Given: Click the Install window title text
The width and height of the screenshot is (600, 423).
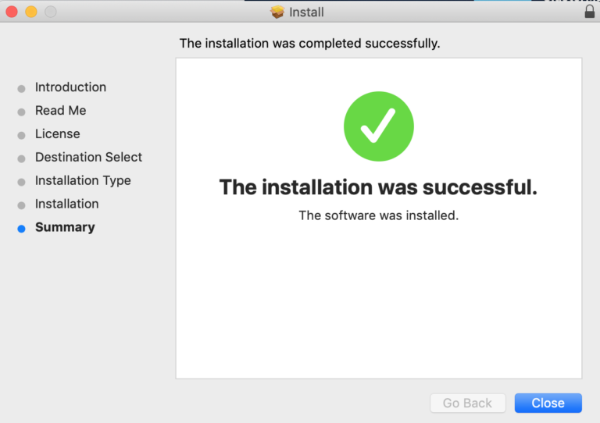Looking at the screenshot, I should click(306, 12).
